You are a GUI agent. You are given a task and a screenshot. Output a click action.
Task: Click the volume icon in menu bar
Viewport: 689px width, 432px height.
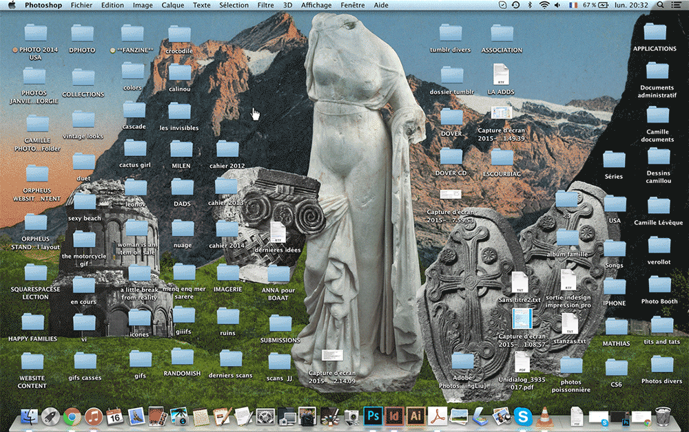click(x=559, y=5)
